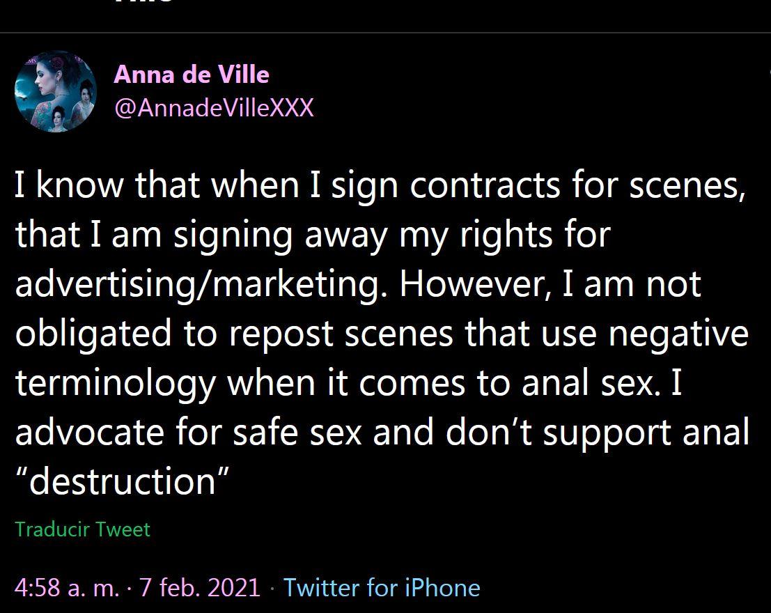Click the word "obligated" in the tweet
This screenshot has width=771, height=613.
click(x=94, y=334)
